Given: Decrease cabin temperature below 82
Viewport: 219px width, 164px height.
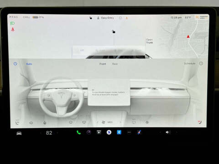Looking at the screenshot, I should tap(41, 133).
